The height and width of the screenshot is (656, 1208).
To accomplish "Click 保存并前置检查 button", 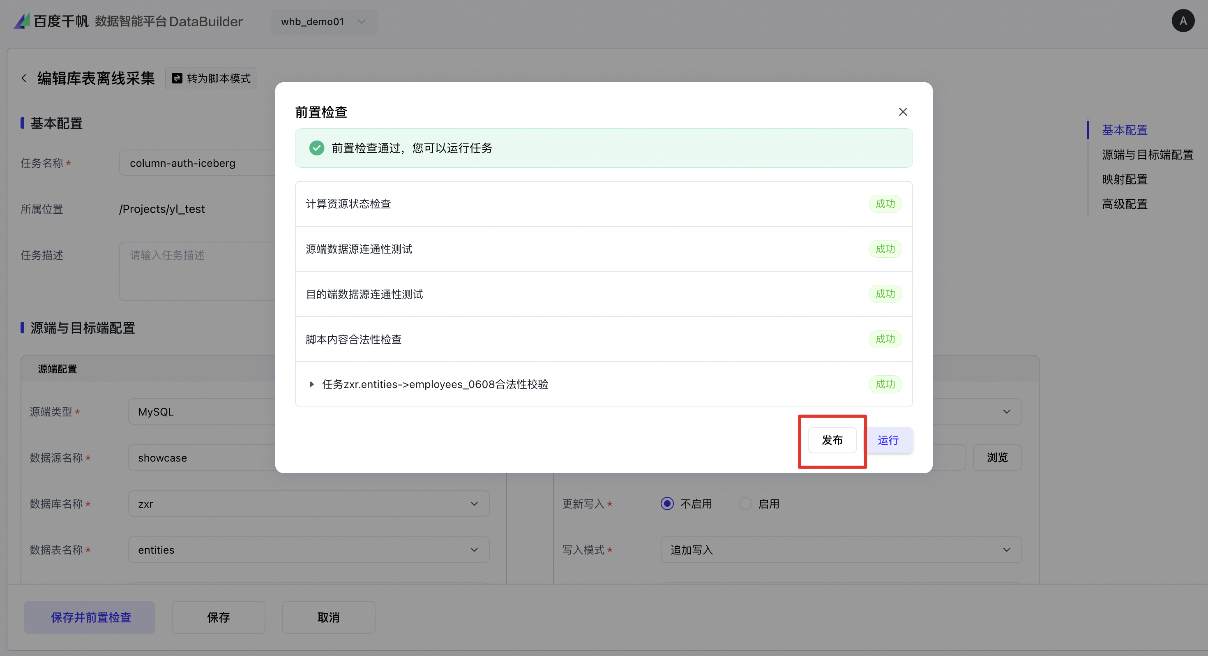I will 90,617.
